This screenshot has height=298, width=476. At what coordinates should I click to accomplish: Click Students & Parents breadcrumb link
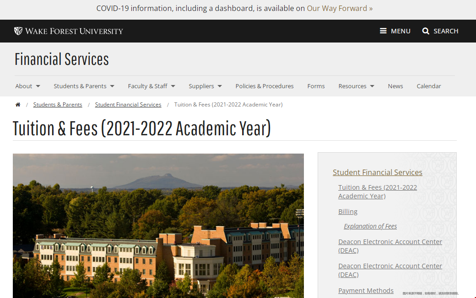click(x=58, y=105)
